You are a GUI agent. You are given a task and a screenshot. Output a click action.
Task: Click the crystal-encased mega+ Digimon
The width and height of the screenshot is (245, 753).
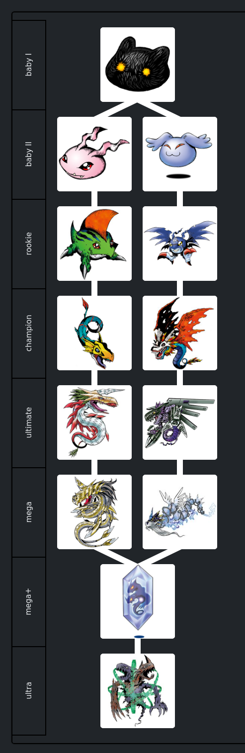138,601
